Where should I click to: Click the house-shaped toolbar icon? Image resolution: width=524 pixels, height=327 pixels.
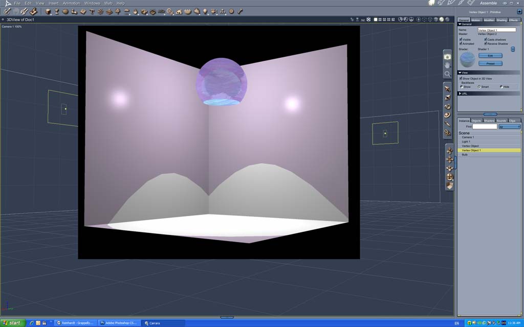click(179, 12)
